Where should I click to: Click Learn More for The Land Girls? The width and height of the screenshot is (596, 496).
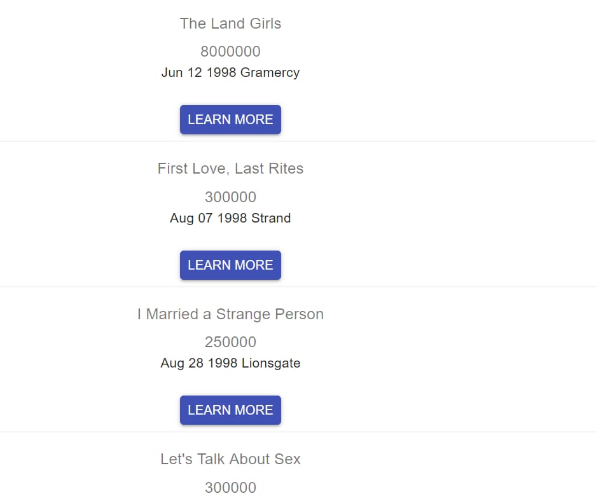[230, 120]
